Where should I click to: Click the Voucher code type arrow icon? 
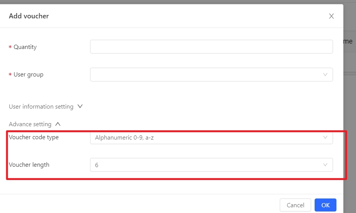coord(325,137)
